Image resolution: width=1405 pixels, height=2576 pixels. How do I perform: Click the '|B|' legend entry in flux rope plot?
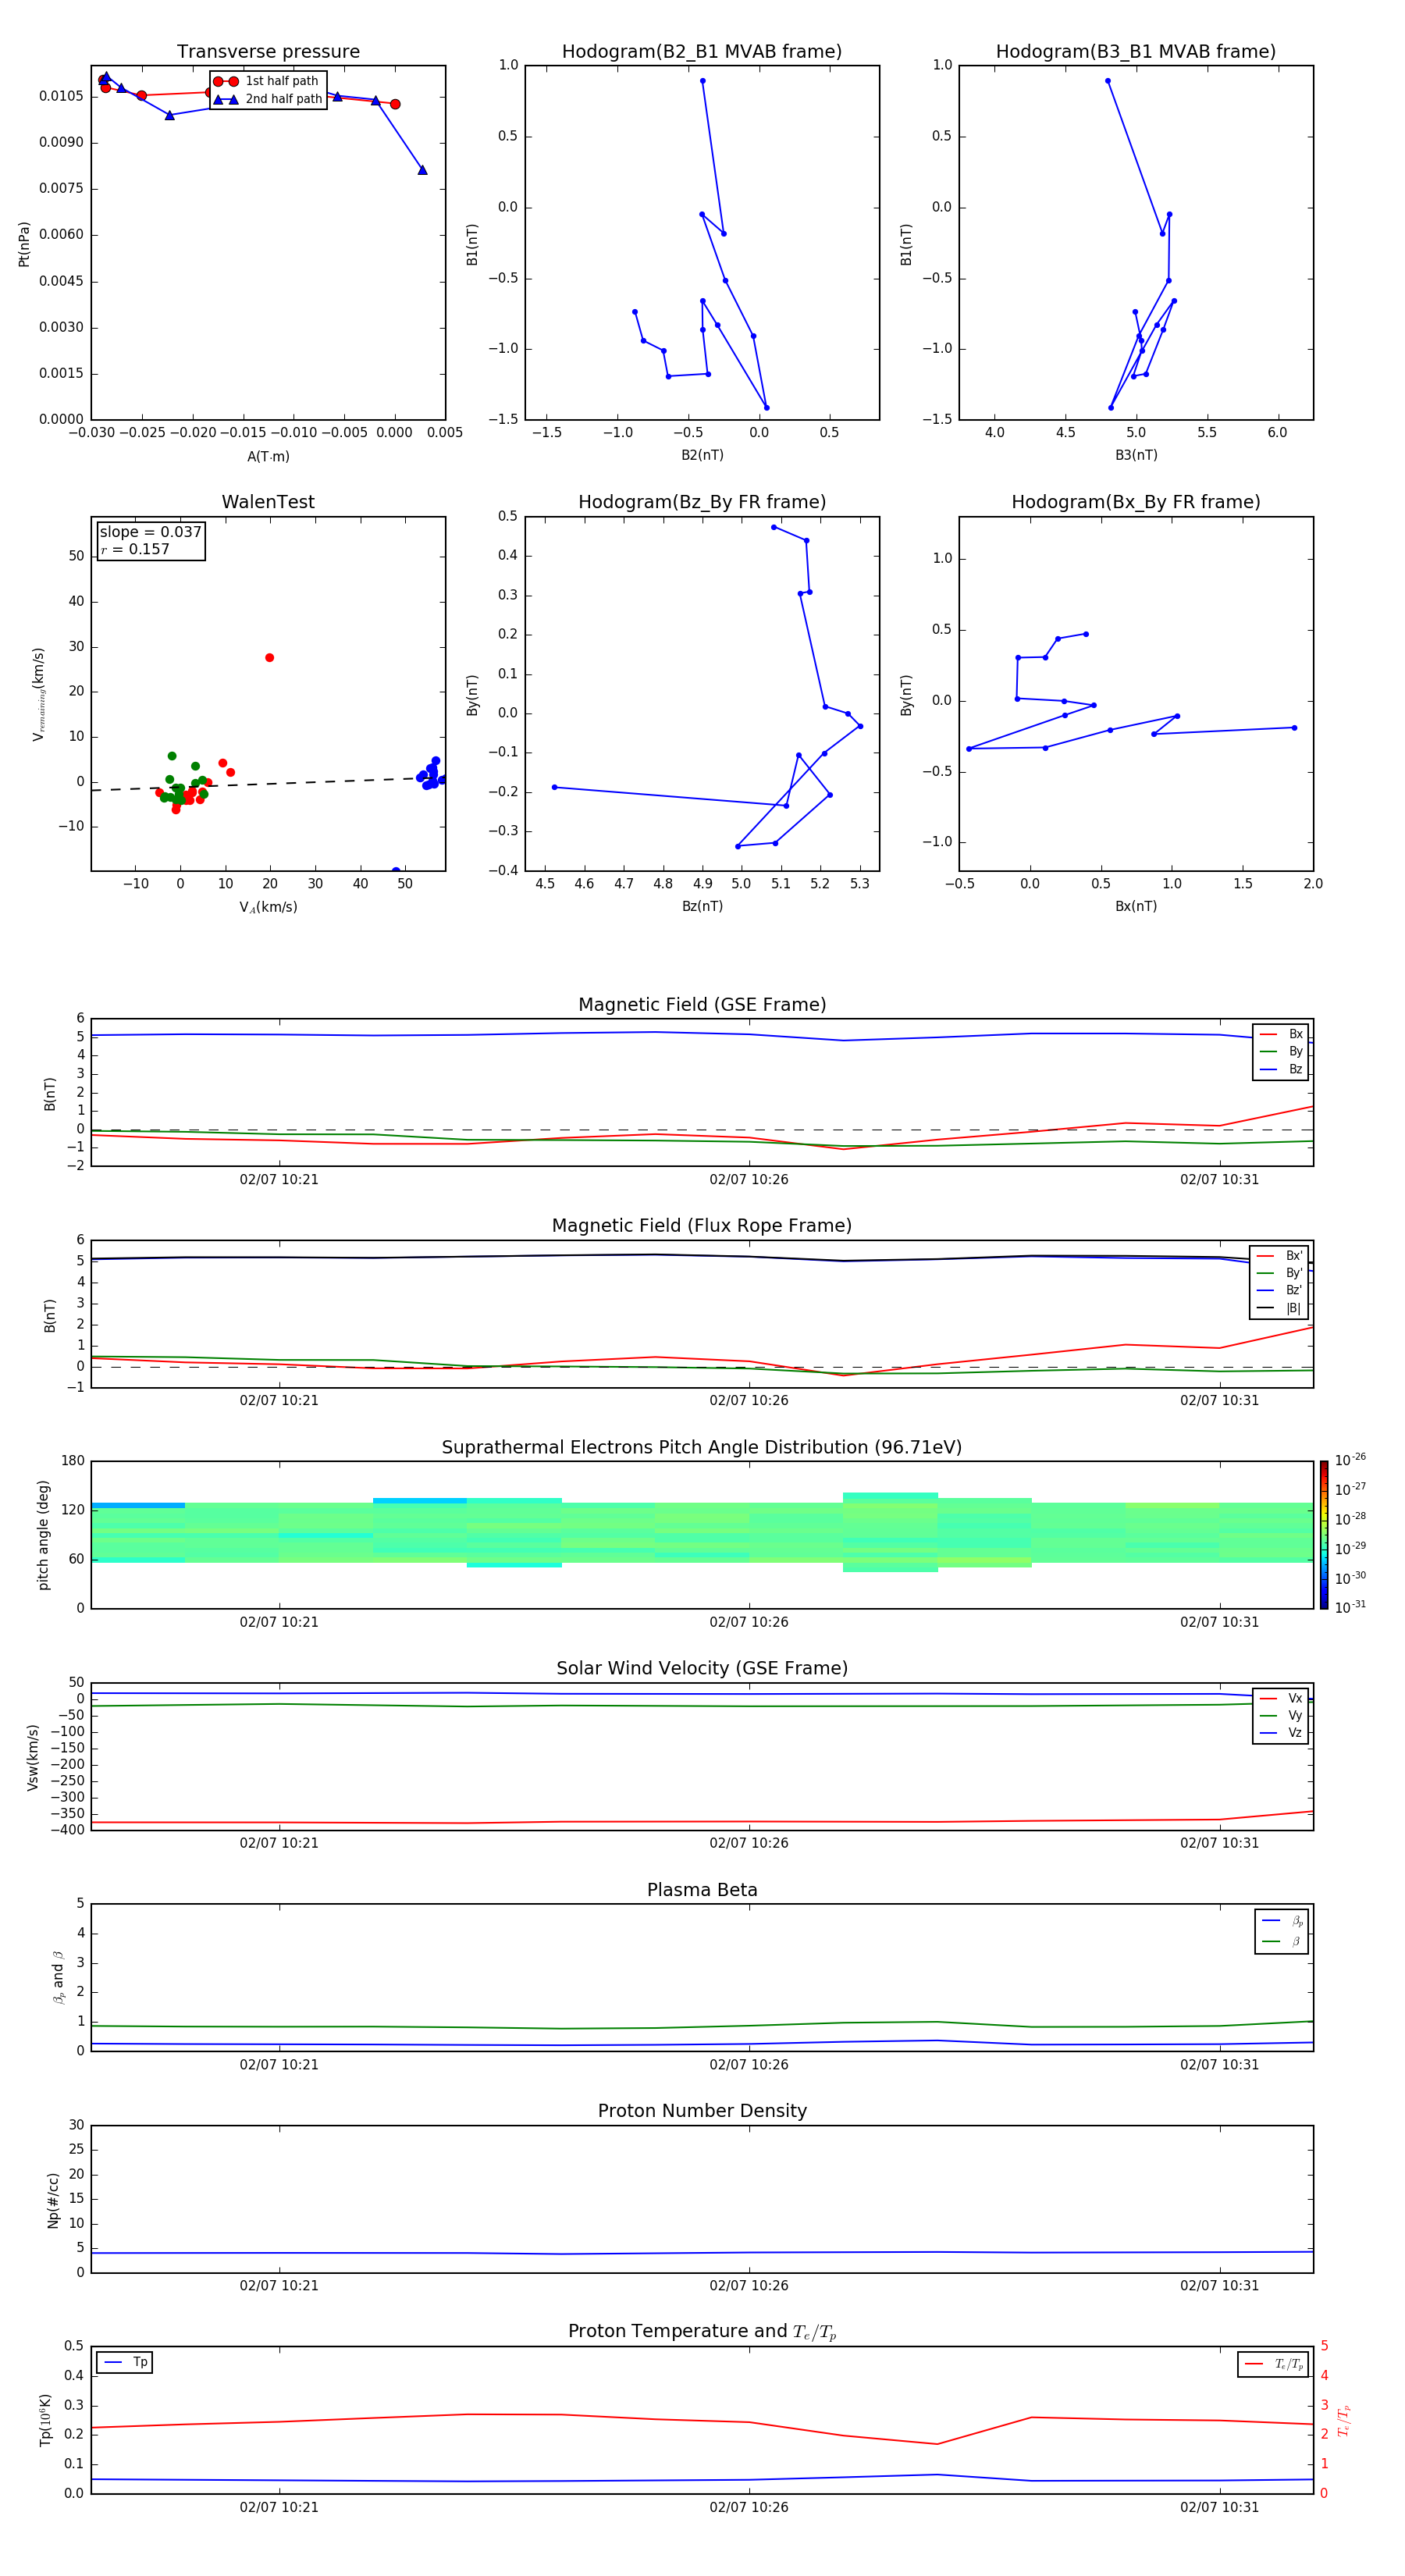(1280, 1308)
